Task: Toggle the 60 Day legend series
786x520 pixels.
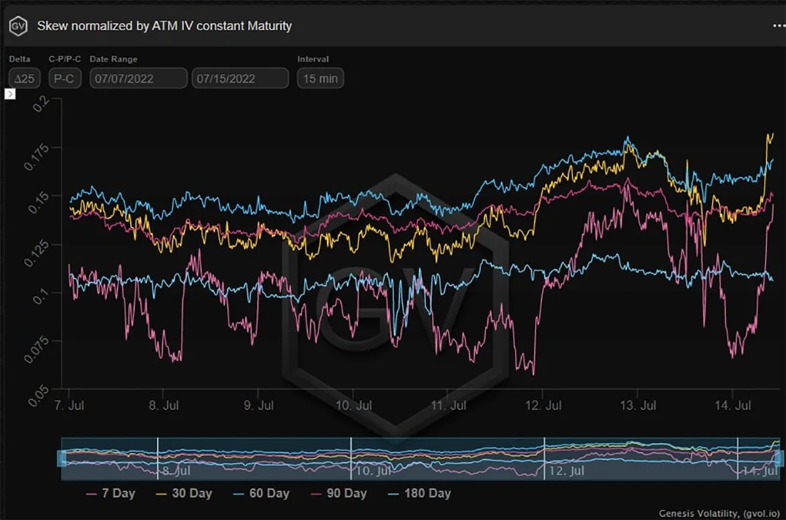Action: pos(261,493)
